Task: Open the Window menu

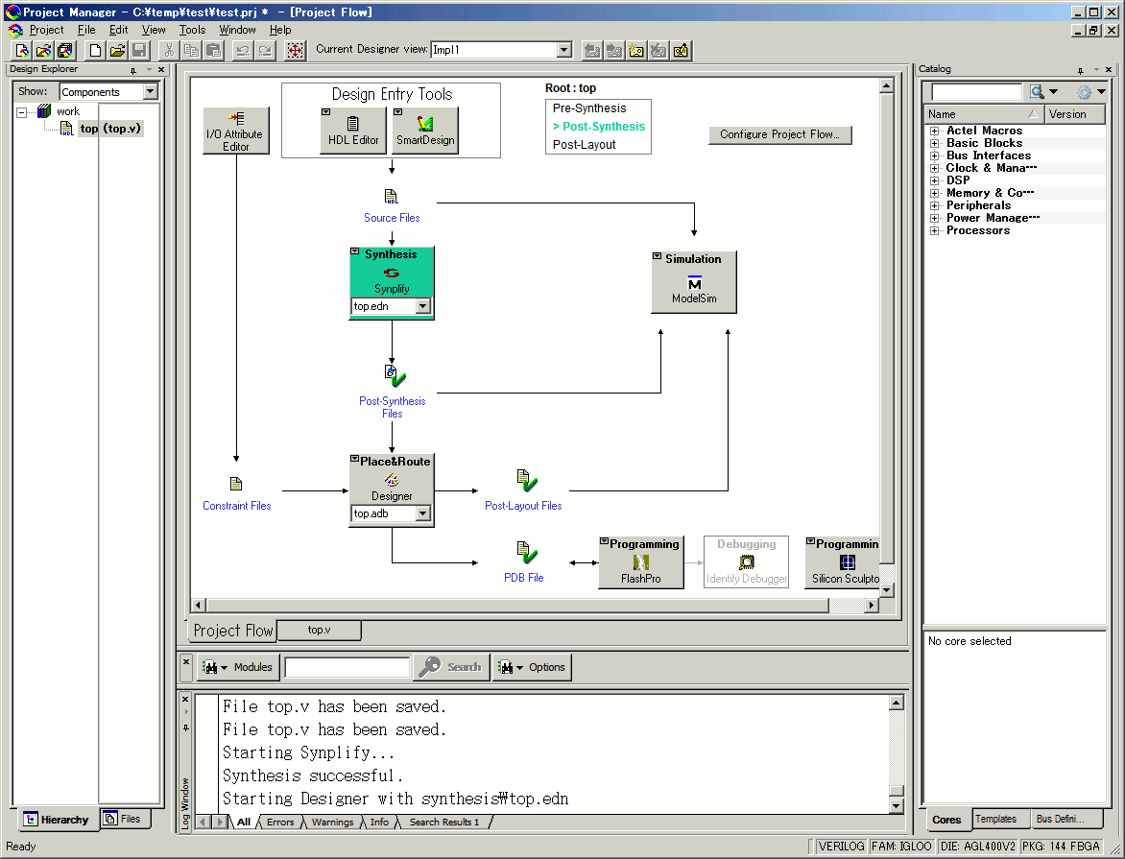Action: [x=237, y=30]
